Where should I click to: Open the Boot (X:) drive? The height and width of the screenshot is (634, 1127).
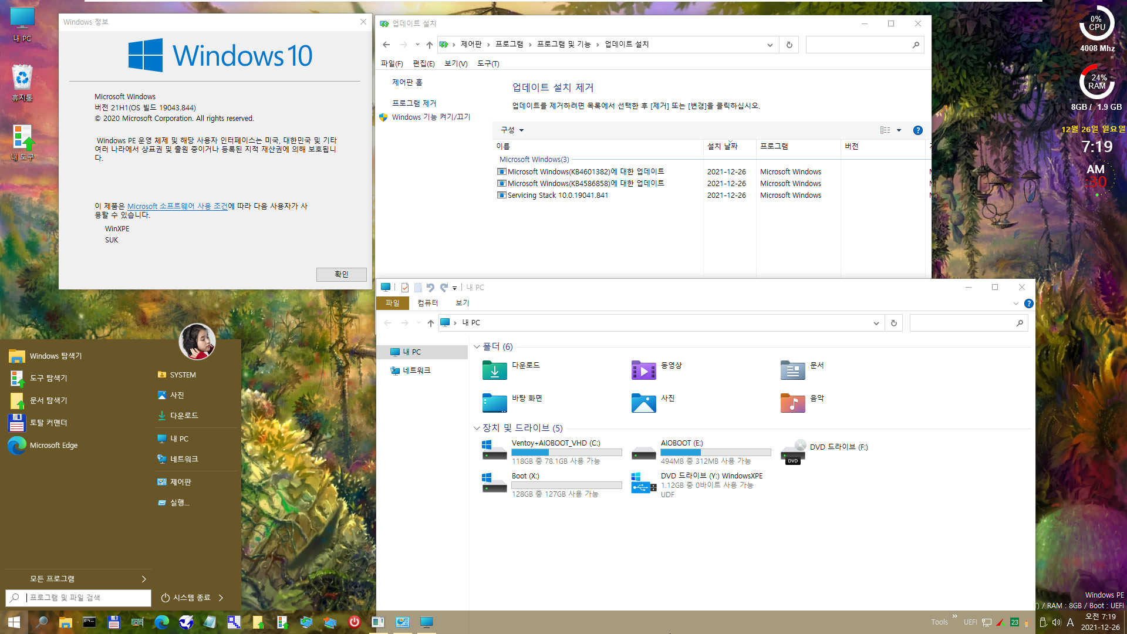pyautogui.click(x=552, y=484)
